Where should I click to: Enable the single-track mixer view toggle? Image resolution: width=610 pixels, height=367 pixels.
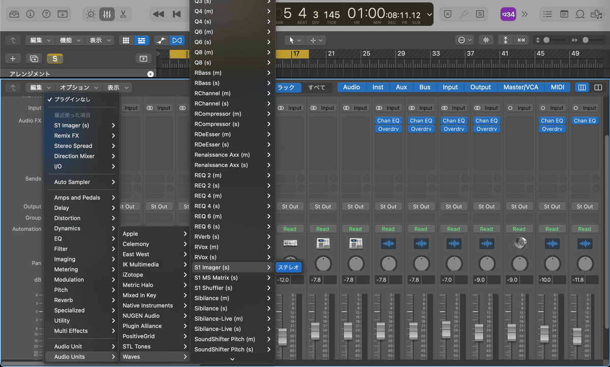coord(599,87)
